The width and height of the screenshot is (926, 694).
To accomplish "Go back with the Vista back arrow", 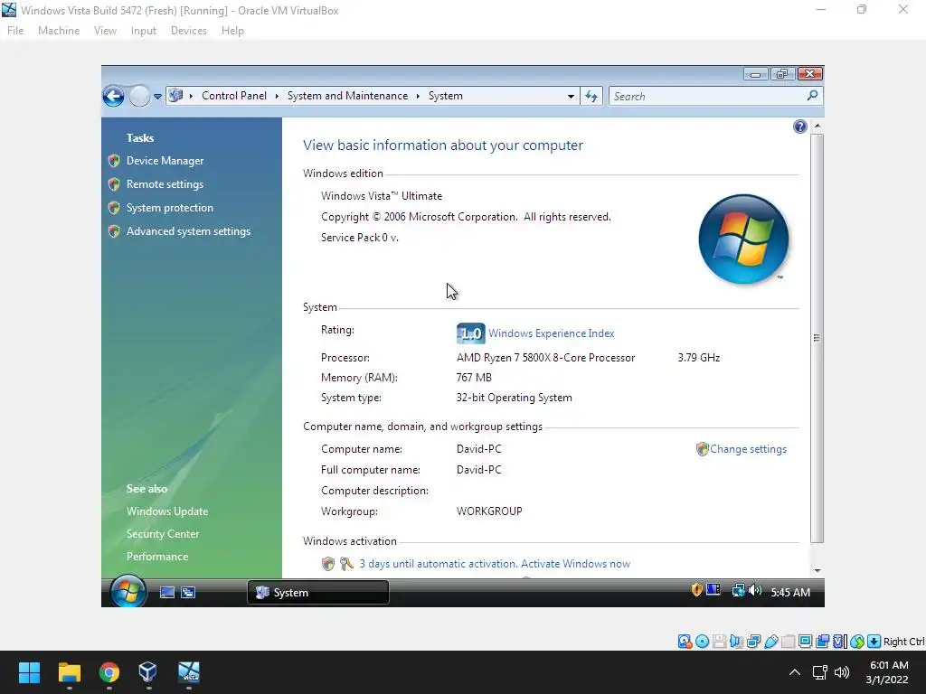I will pos(113,96).
